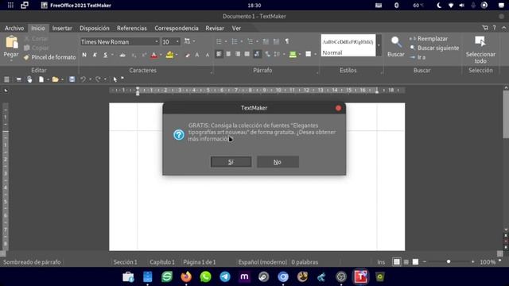The width and height of the screenshot is (509, 286).
Task: Click the bulleted list icon
Action: 219,41
